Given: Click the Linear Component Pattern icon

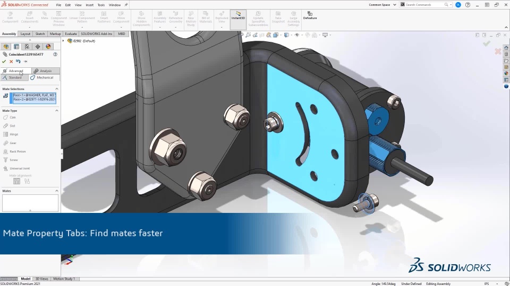Looking at the screenshot, I should (x=82, y=14).
